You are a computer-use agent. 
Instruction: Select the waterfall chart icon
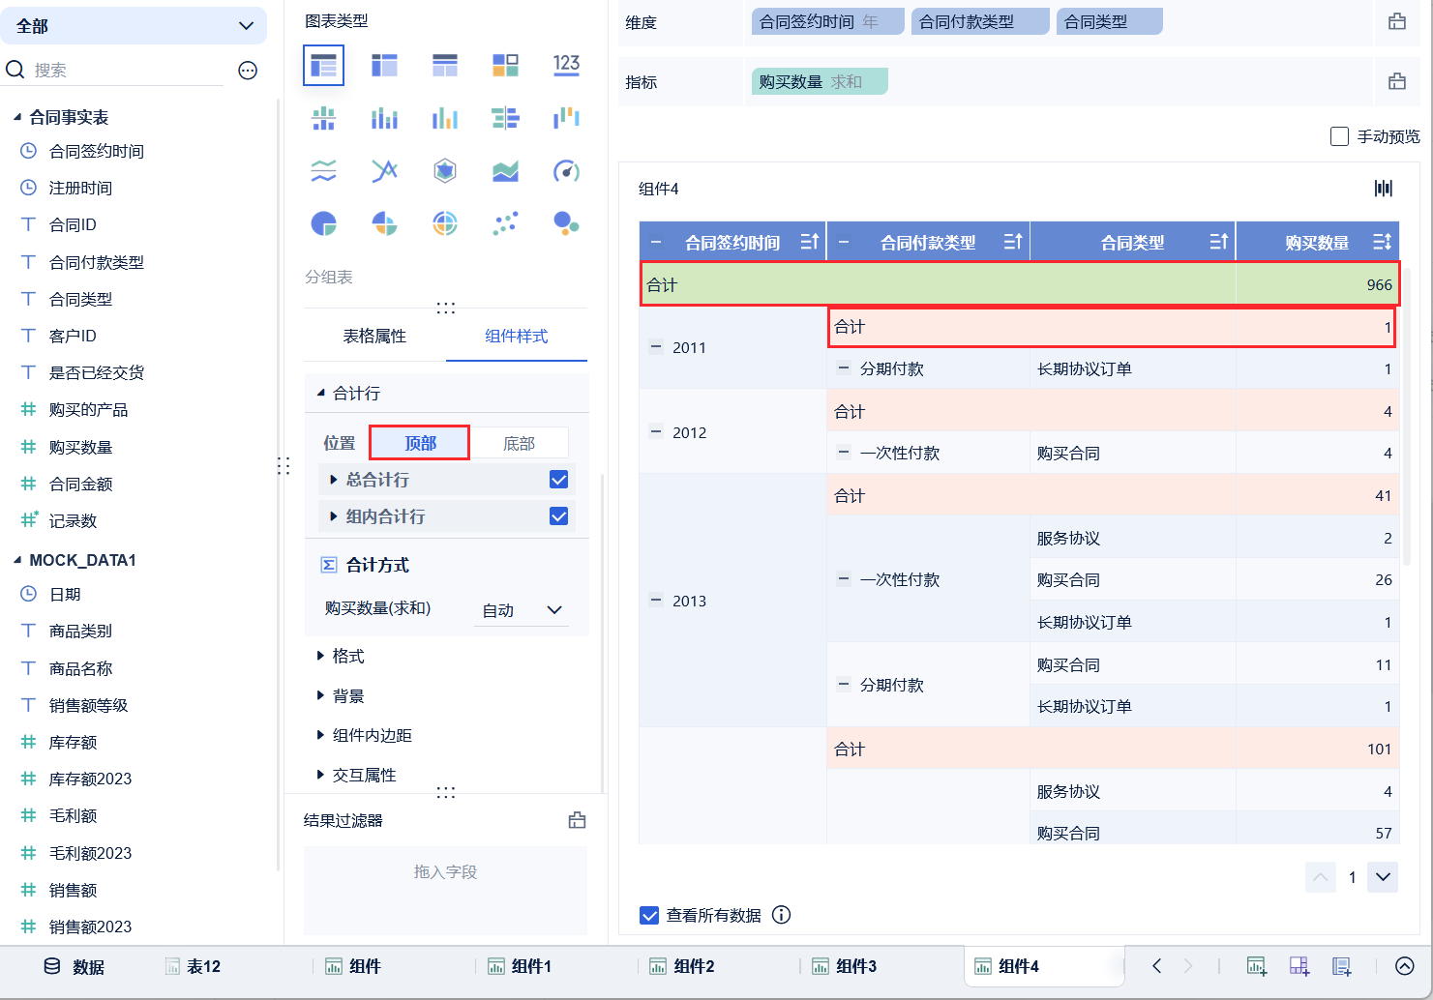click(x=566, y=119)
